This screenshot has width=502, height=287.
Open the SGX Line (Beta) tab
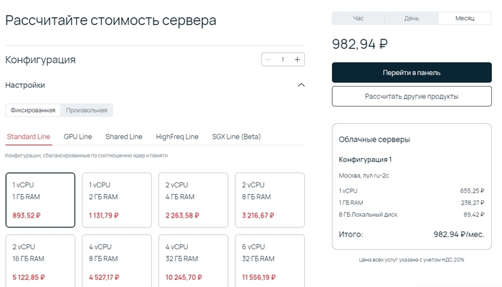click(237, 137)
